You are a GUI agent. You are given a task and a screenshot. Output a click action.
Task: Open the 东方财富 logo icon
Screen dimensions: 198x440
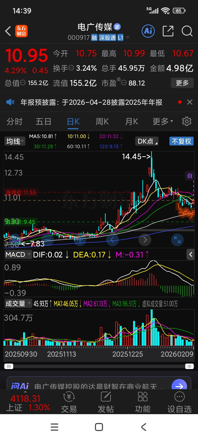pyautogui.click(x=21, y=31)
